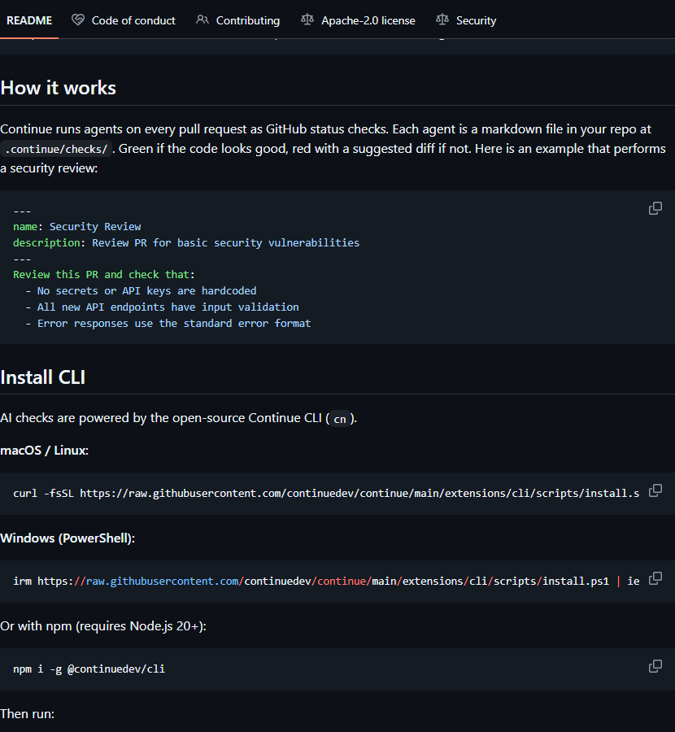Copy the curl install command

pyautogui.click(x=655, y=490)
